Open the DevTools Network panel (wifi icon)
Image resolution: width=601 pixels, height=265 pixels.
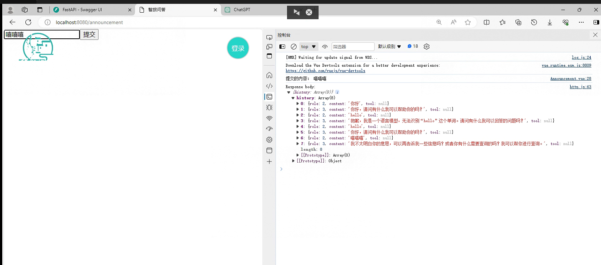[269, 118]
